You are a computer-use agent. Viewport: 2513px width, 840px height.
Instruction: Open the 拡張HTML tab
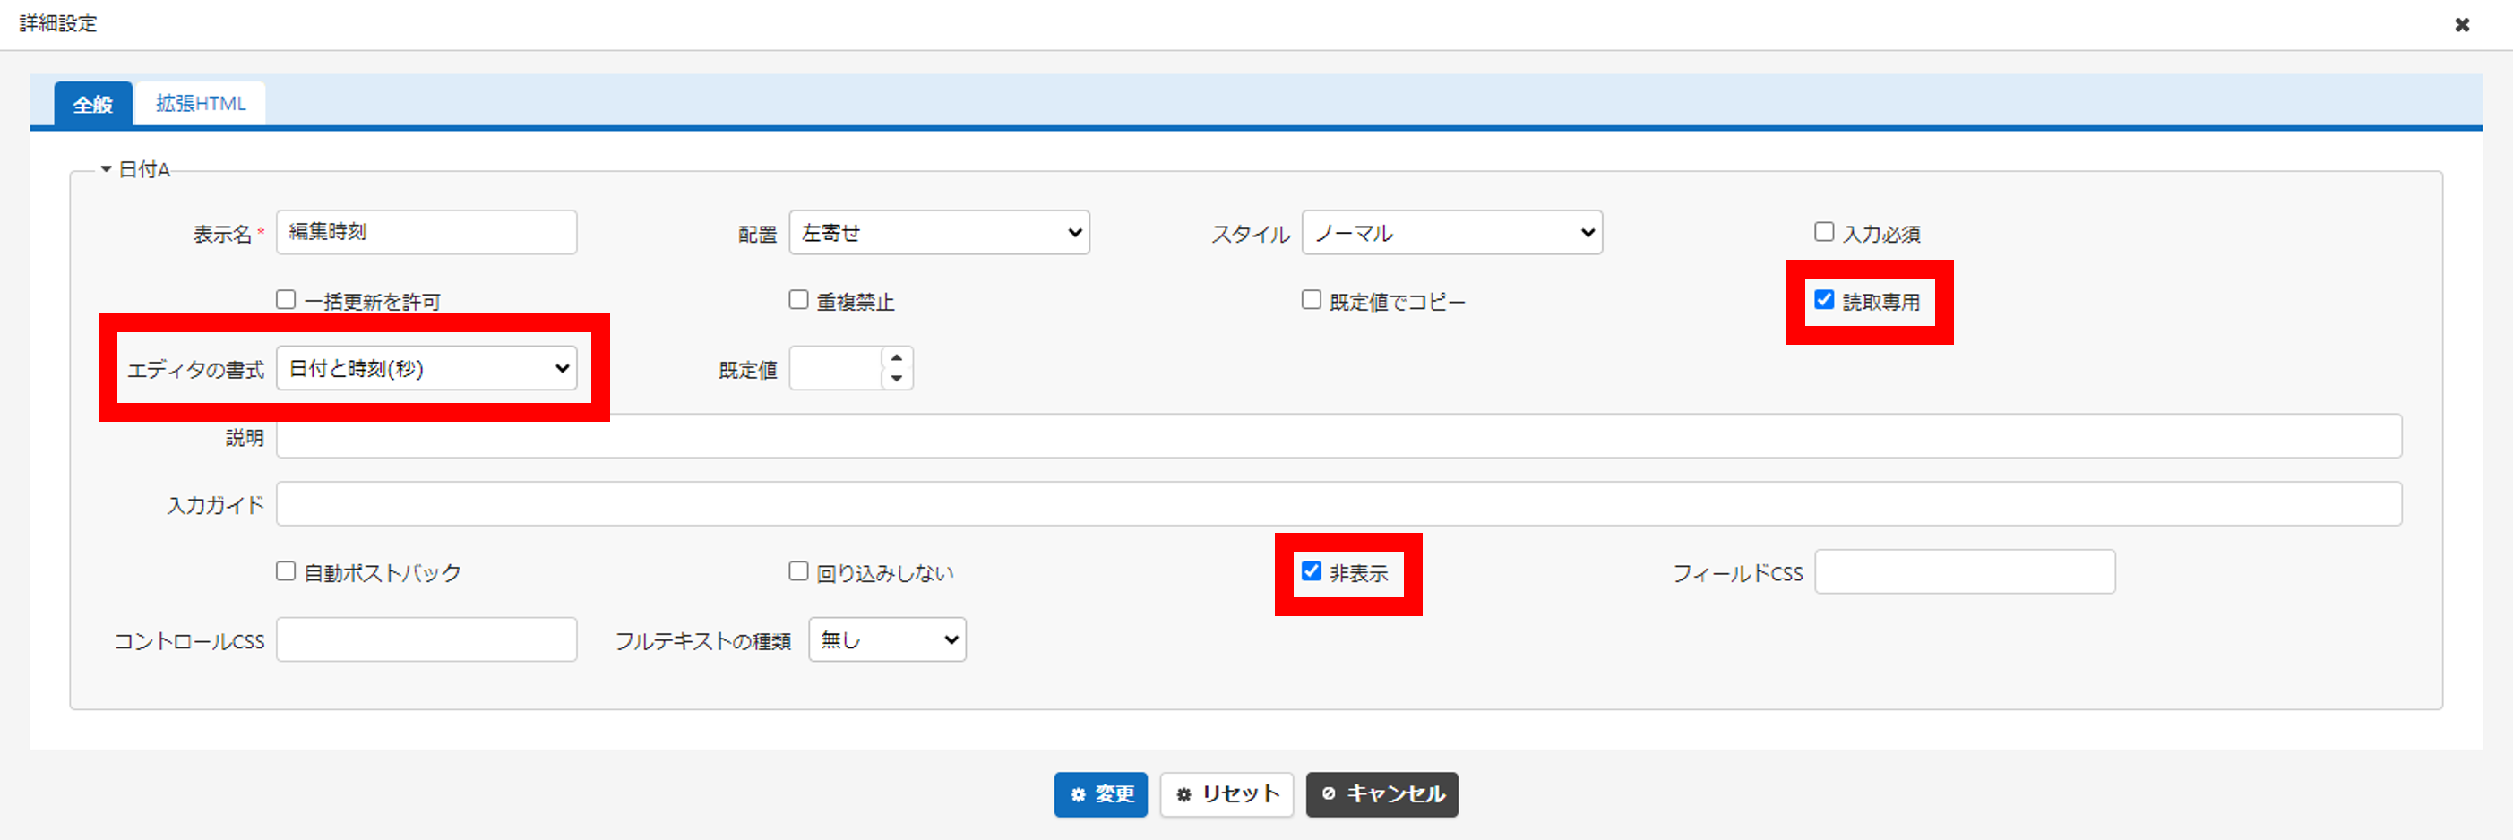[201, 103]
